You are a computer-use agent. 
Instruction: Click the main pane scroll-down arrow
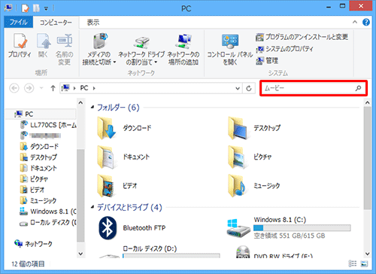click(x=367, y=254)
